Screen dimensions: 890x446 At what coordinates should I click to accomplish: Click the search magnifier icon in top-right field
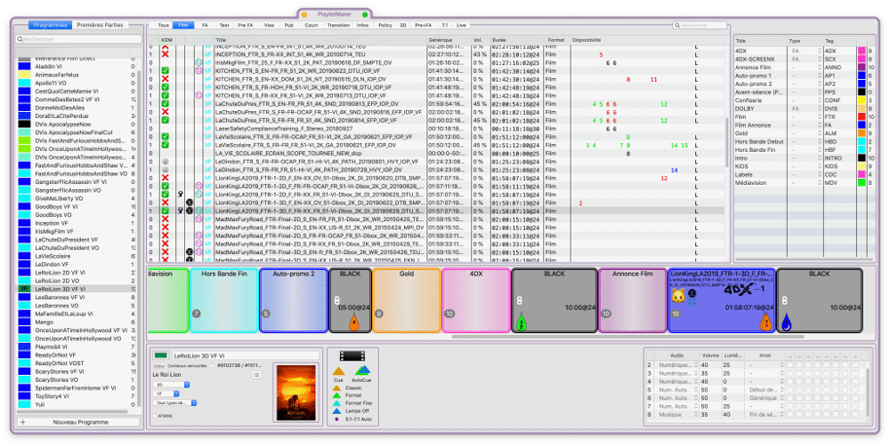tap(677, 26)
